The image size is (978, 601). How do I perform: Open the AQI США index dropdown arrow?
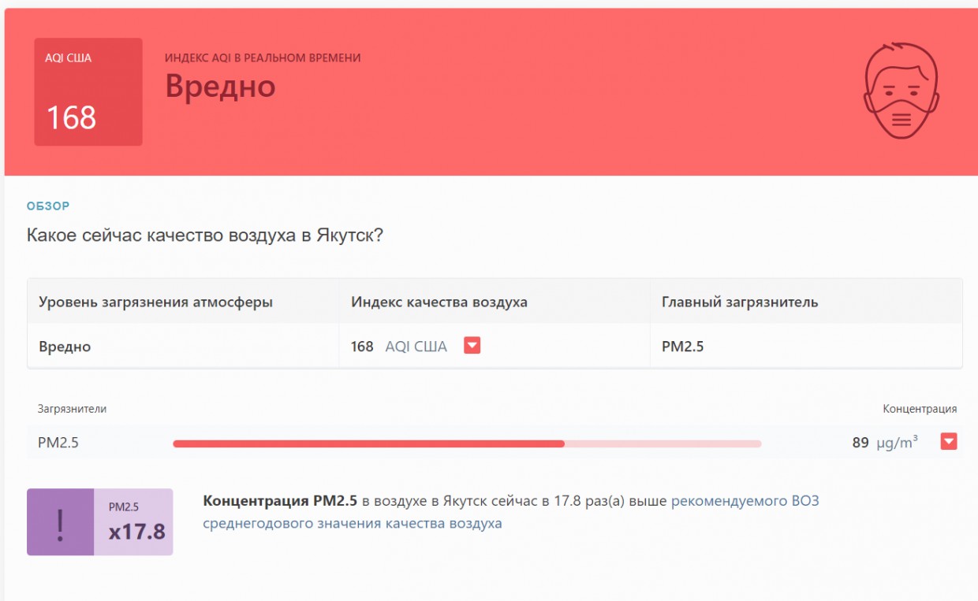pos(472,346)
